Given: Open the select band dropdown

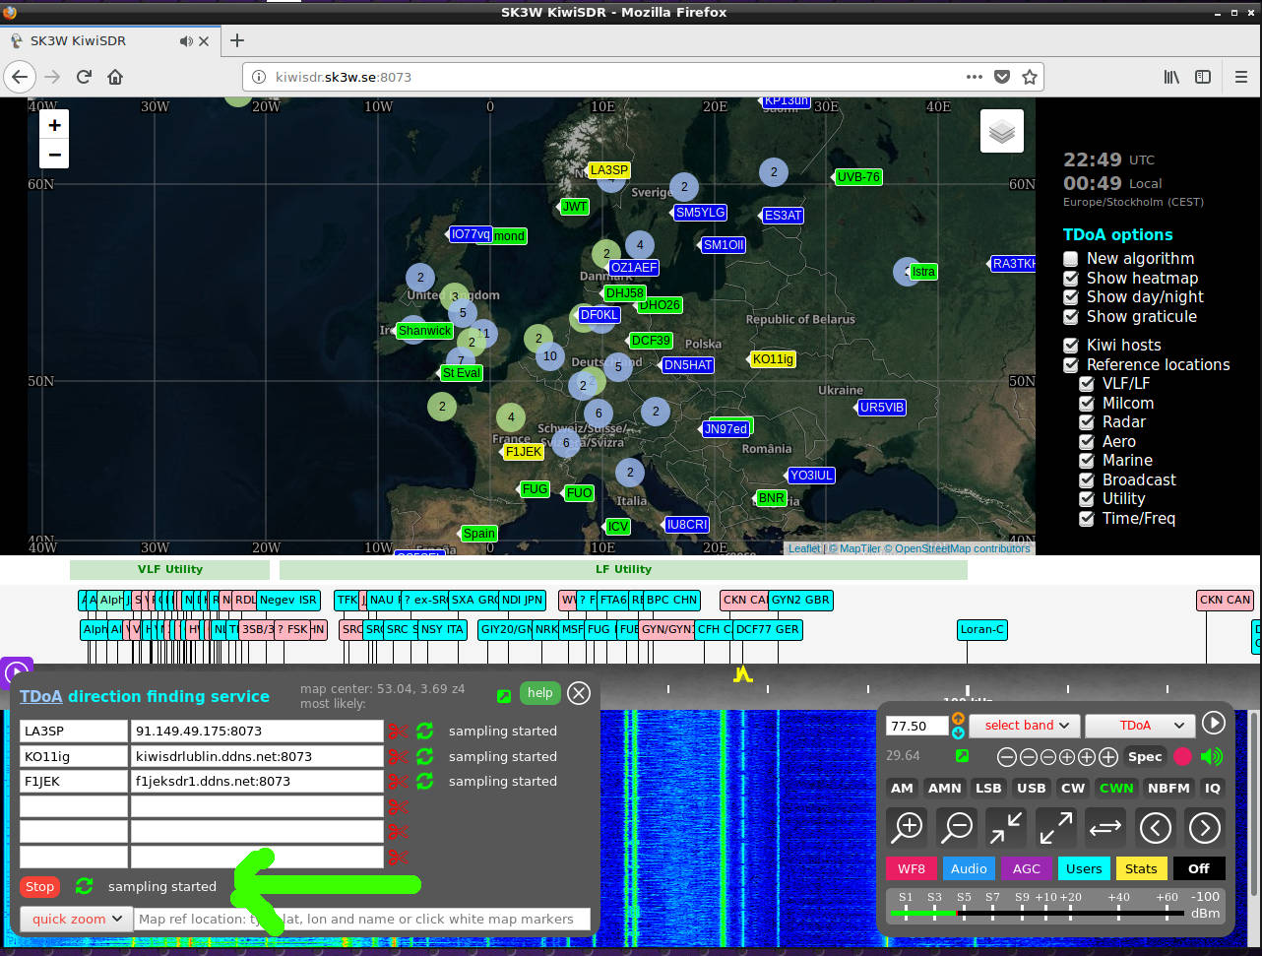Looking at the screenshot, I should click(x=1025, y=726).
